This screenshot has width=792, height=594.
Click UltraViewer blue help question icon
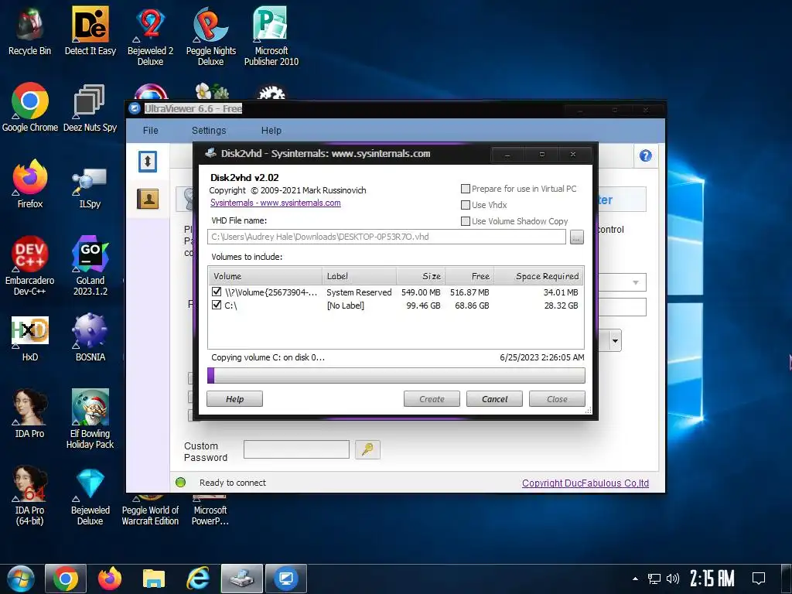[646, 155]
